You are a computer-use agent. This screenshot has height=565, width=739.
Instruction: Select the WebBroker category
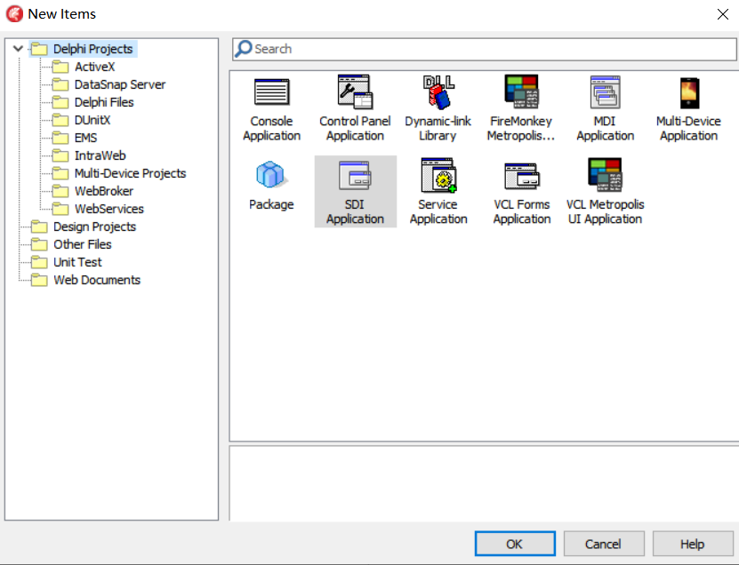(92, 191)
